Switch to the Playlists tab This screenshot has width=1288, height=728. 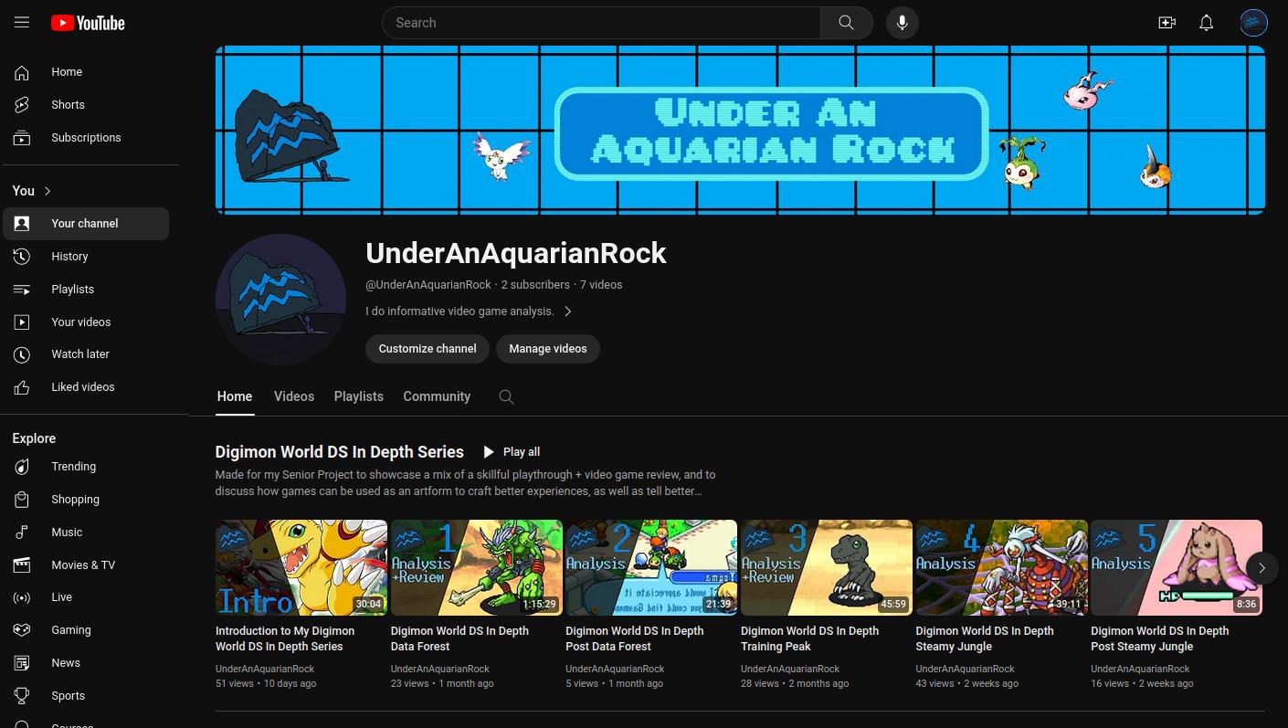(x=359, y=396)
